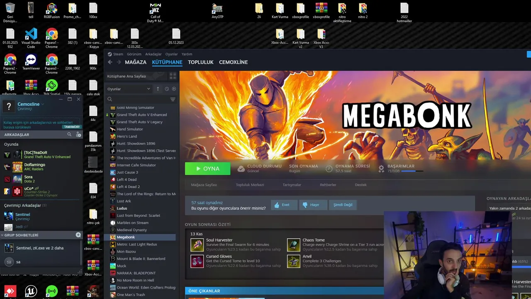
Task: Open the Yardım menu
Action: tap(187, 54)
